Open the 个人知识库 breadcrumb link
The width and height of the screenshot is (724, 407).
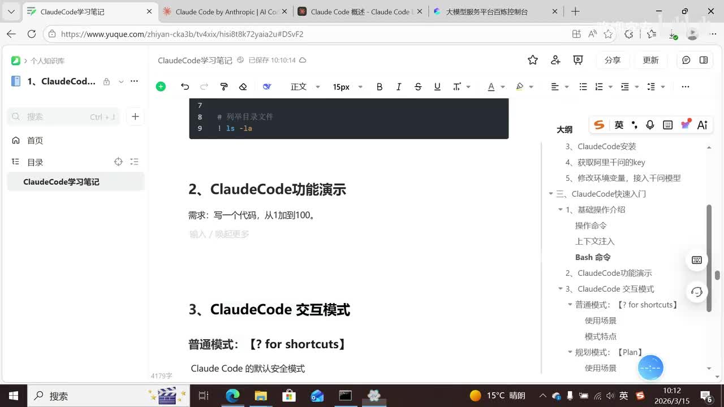tap(48, 60)
